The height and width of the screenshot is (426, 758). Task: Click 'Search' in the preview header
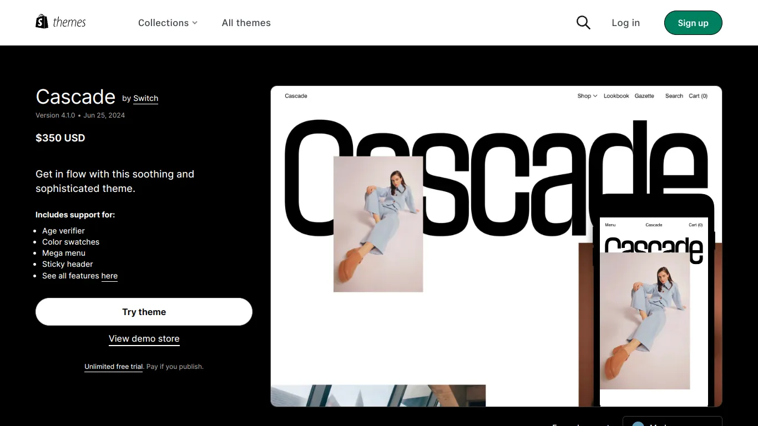coord(674,96)
